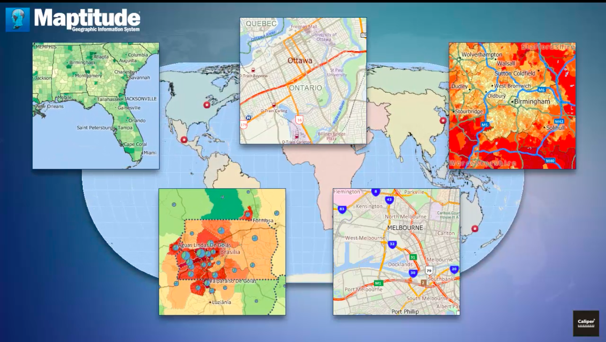
Task: Click the Wolverhampton label
Action: click(x=482, y=55)
